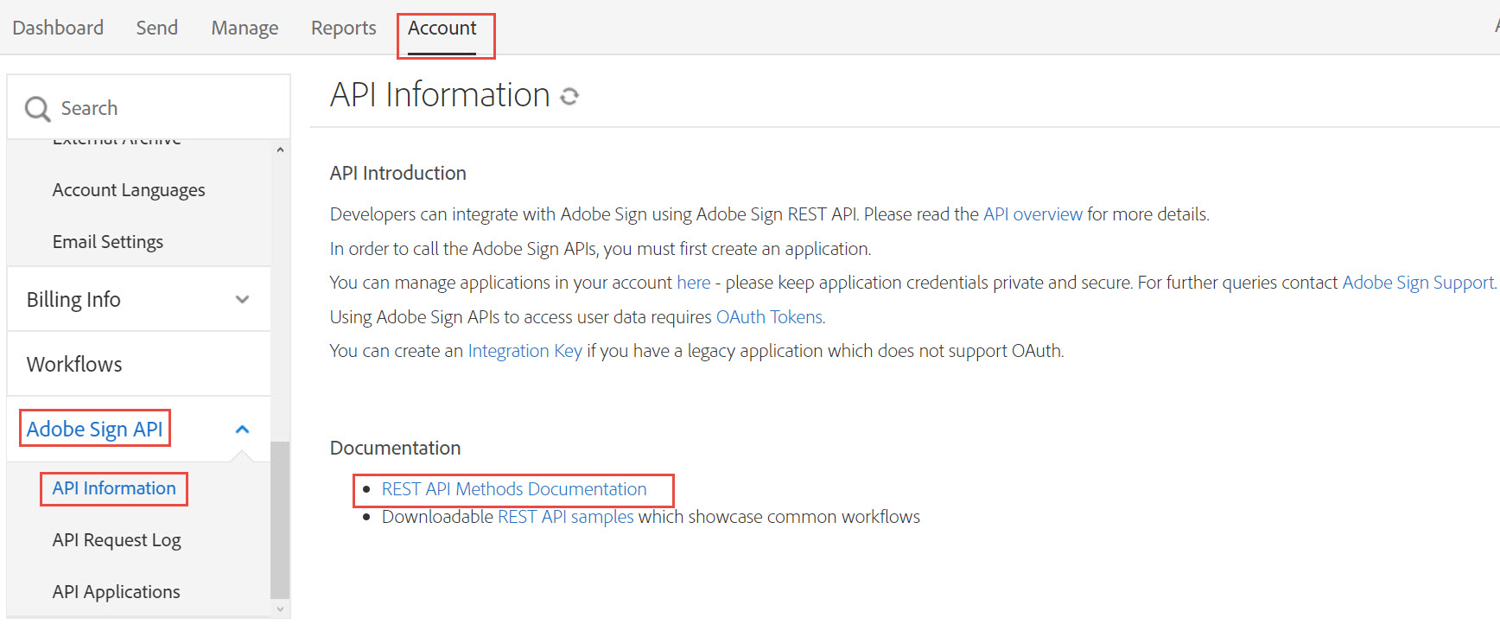Go to the Manage tab
Viewport: 1500px width, 637px height.
click(x=245, y=28)
